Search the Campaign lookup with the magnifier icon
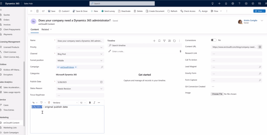The image size is (267, 135). pyautogui.click(x=102, y=67)
